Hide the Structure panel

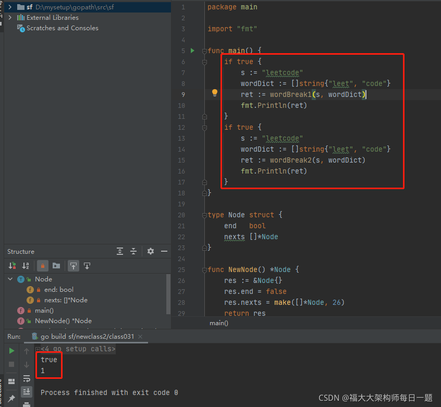click(164, 251)
